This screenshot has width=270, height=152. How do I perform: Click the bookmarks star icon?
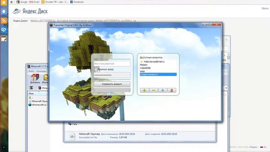click(11, 2)
